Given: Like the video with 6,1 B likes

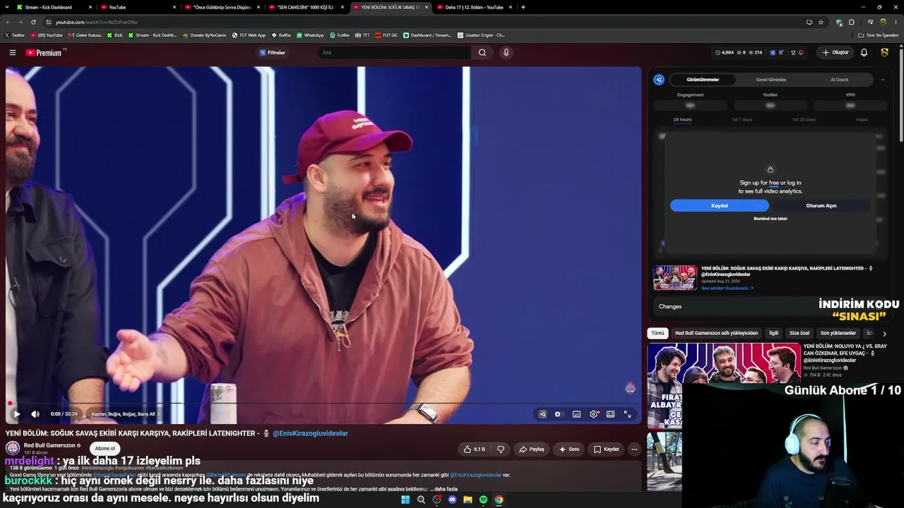Looking at the screenshot, I should point(475,449).
